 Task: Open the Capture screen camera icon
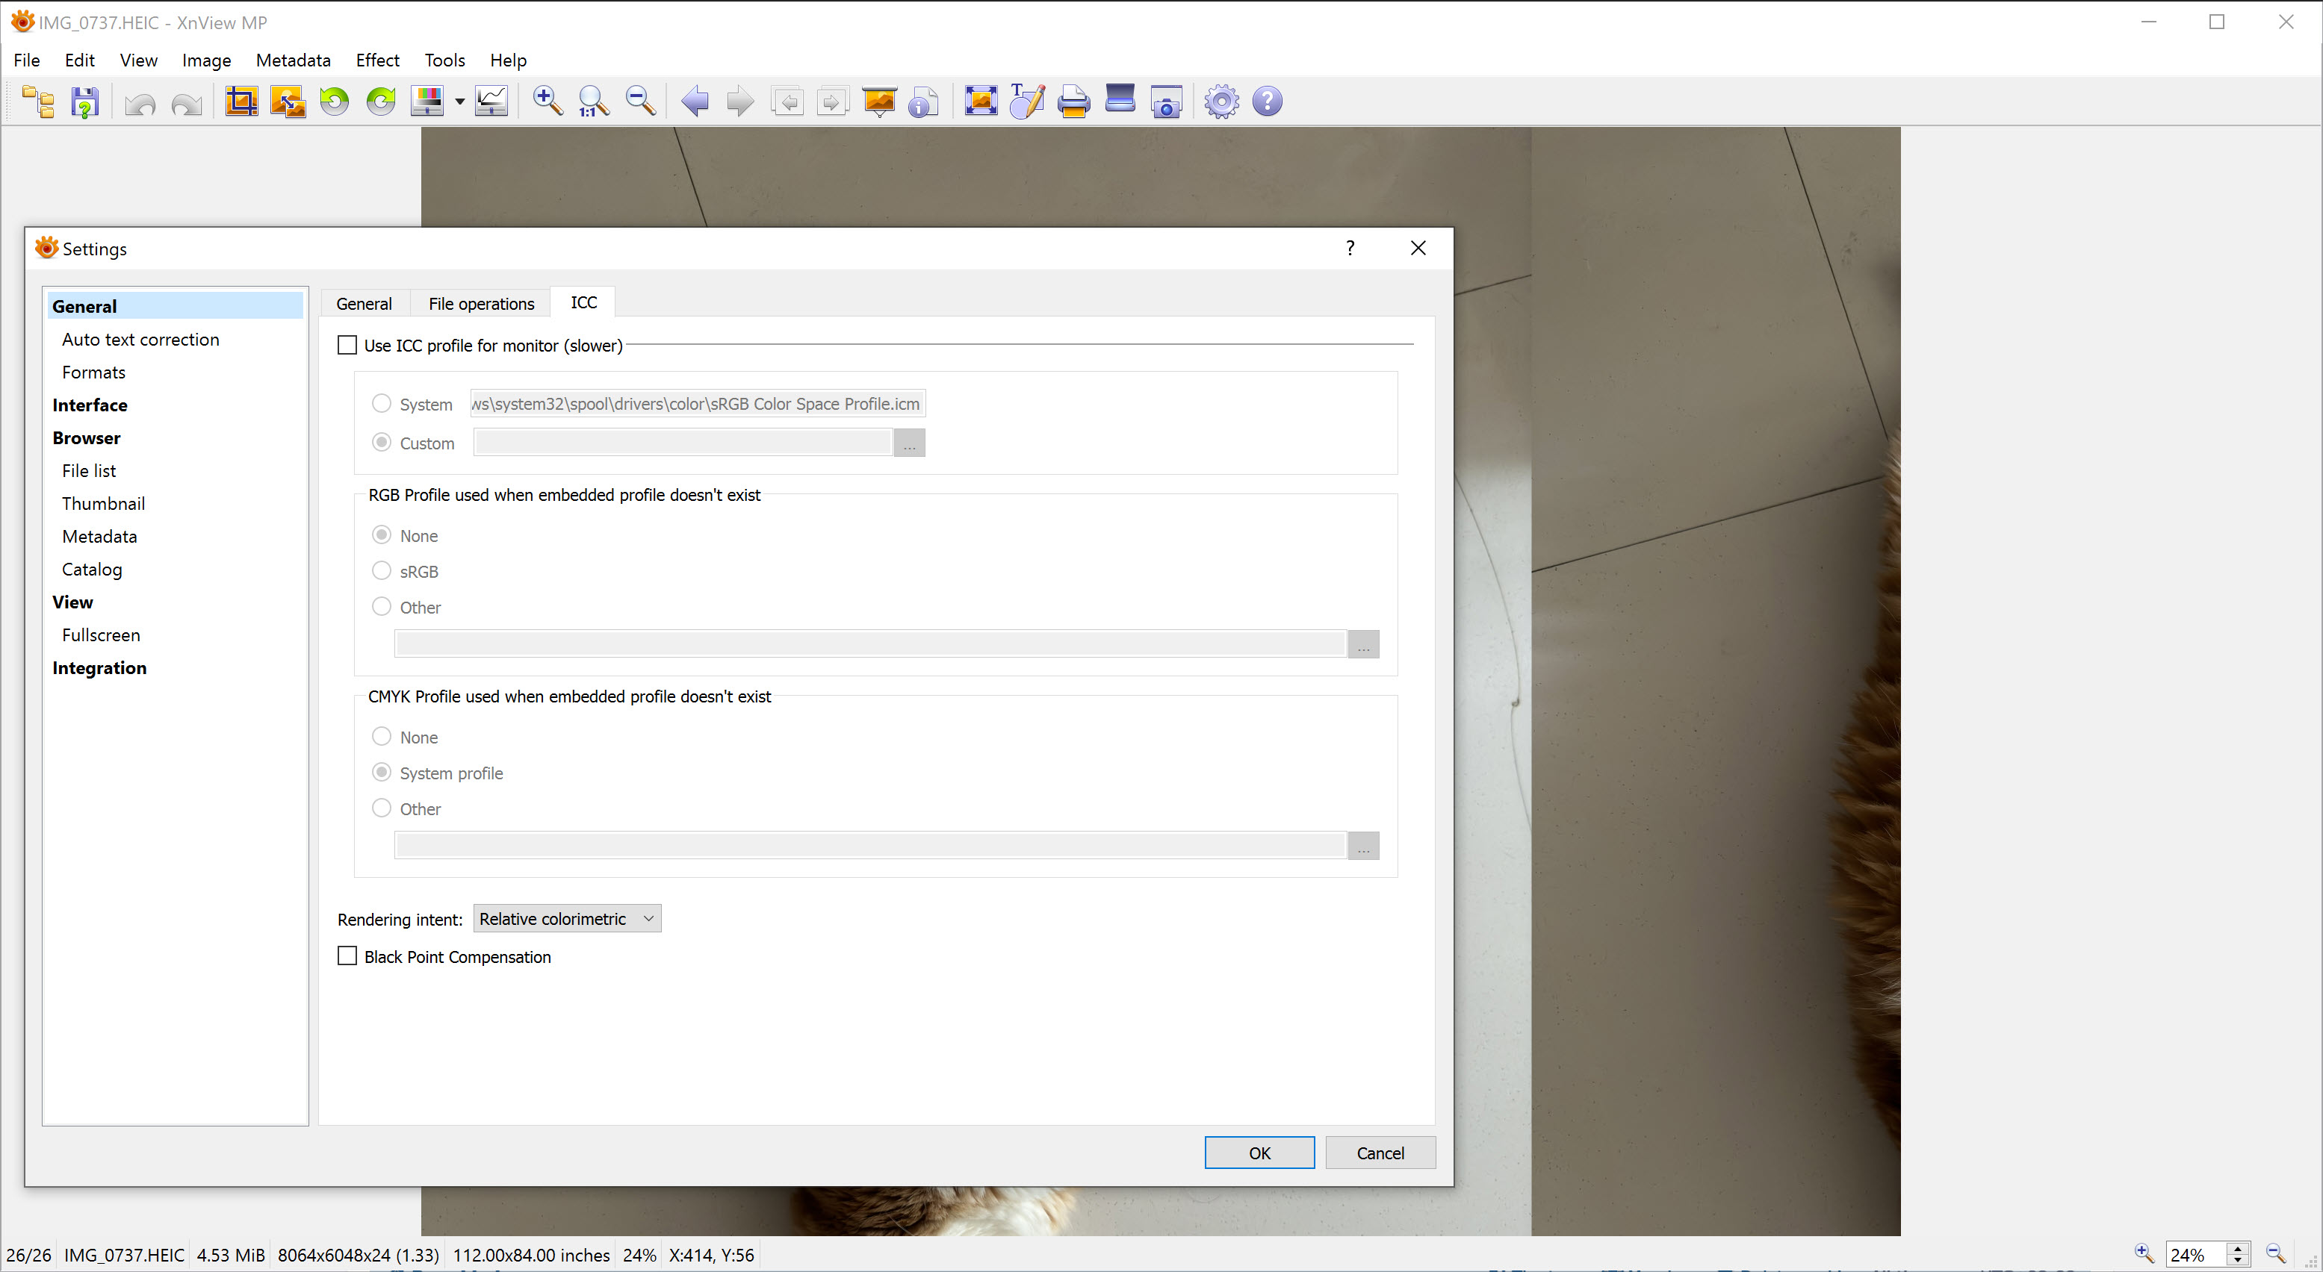click(1166, 102)
